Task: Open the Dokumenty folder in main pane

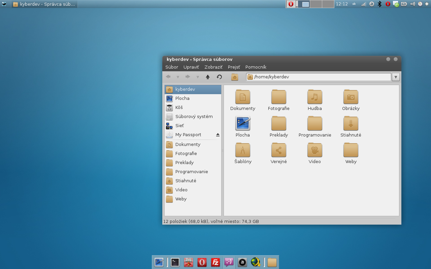Action: (243, 100)
